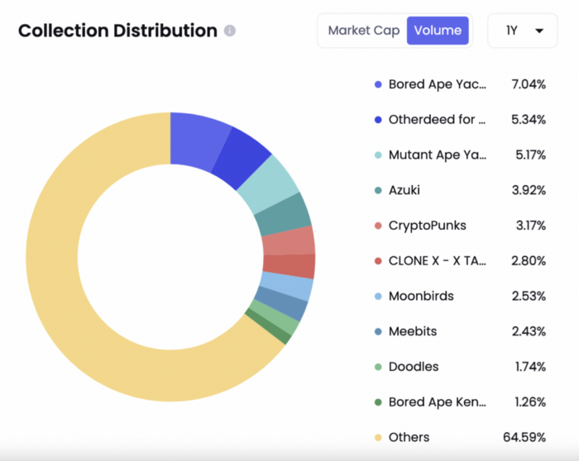Click the info icon beside Collection Distribution
The height and width of the screenshot is (461, 579).
230,31
